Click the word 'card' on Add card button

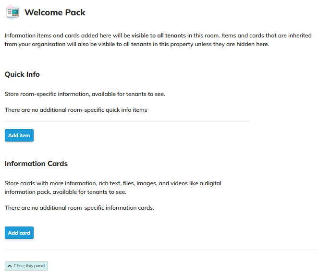(x=25, y=233)
